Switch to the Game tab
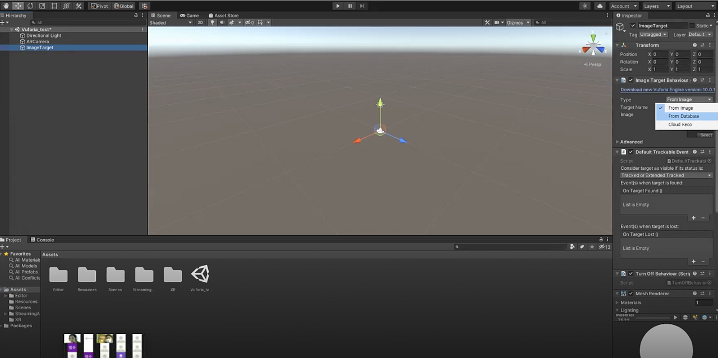718x358 pixels. [x=190, y=16]
